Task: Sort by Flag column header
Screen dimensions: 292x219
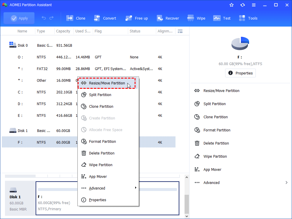Action: [x=98, y=31]
